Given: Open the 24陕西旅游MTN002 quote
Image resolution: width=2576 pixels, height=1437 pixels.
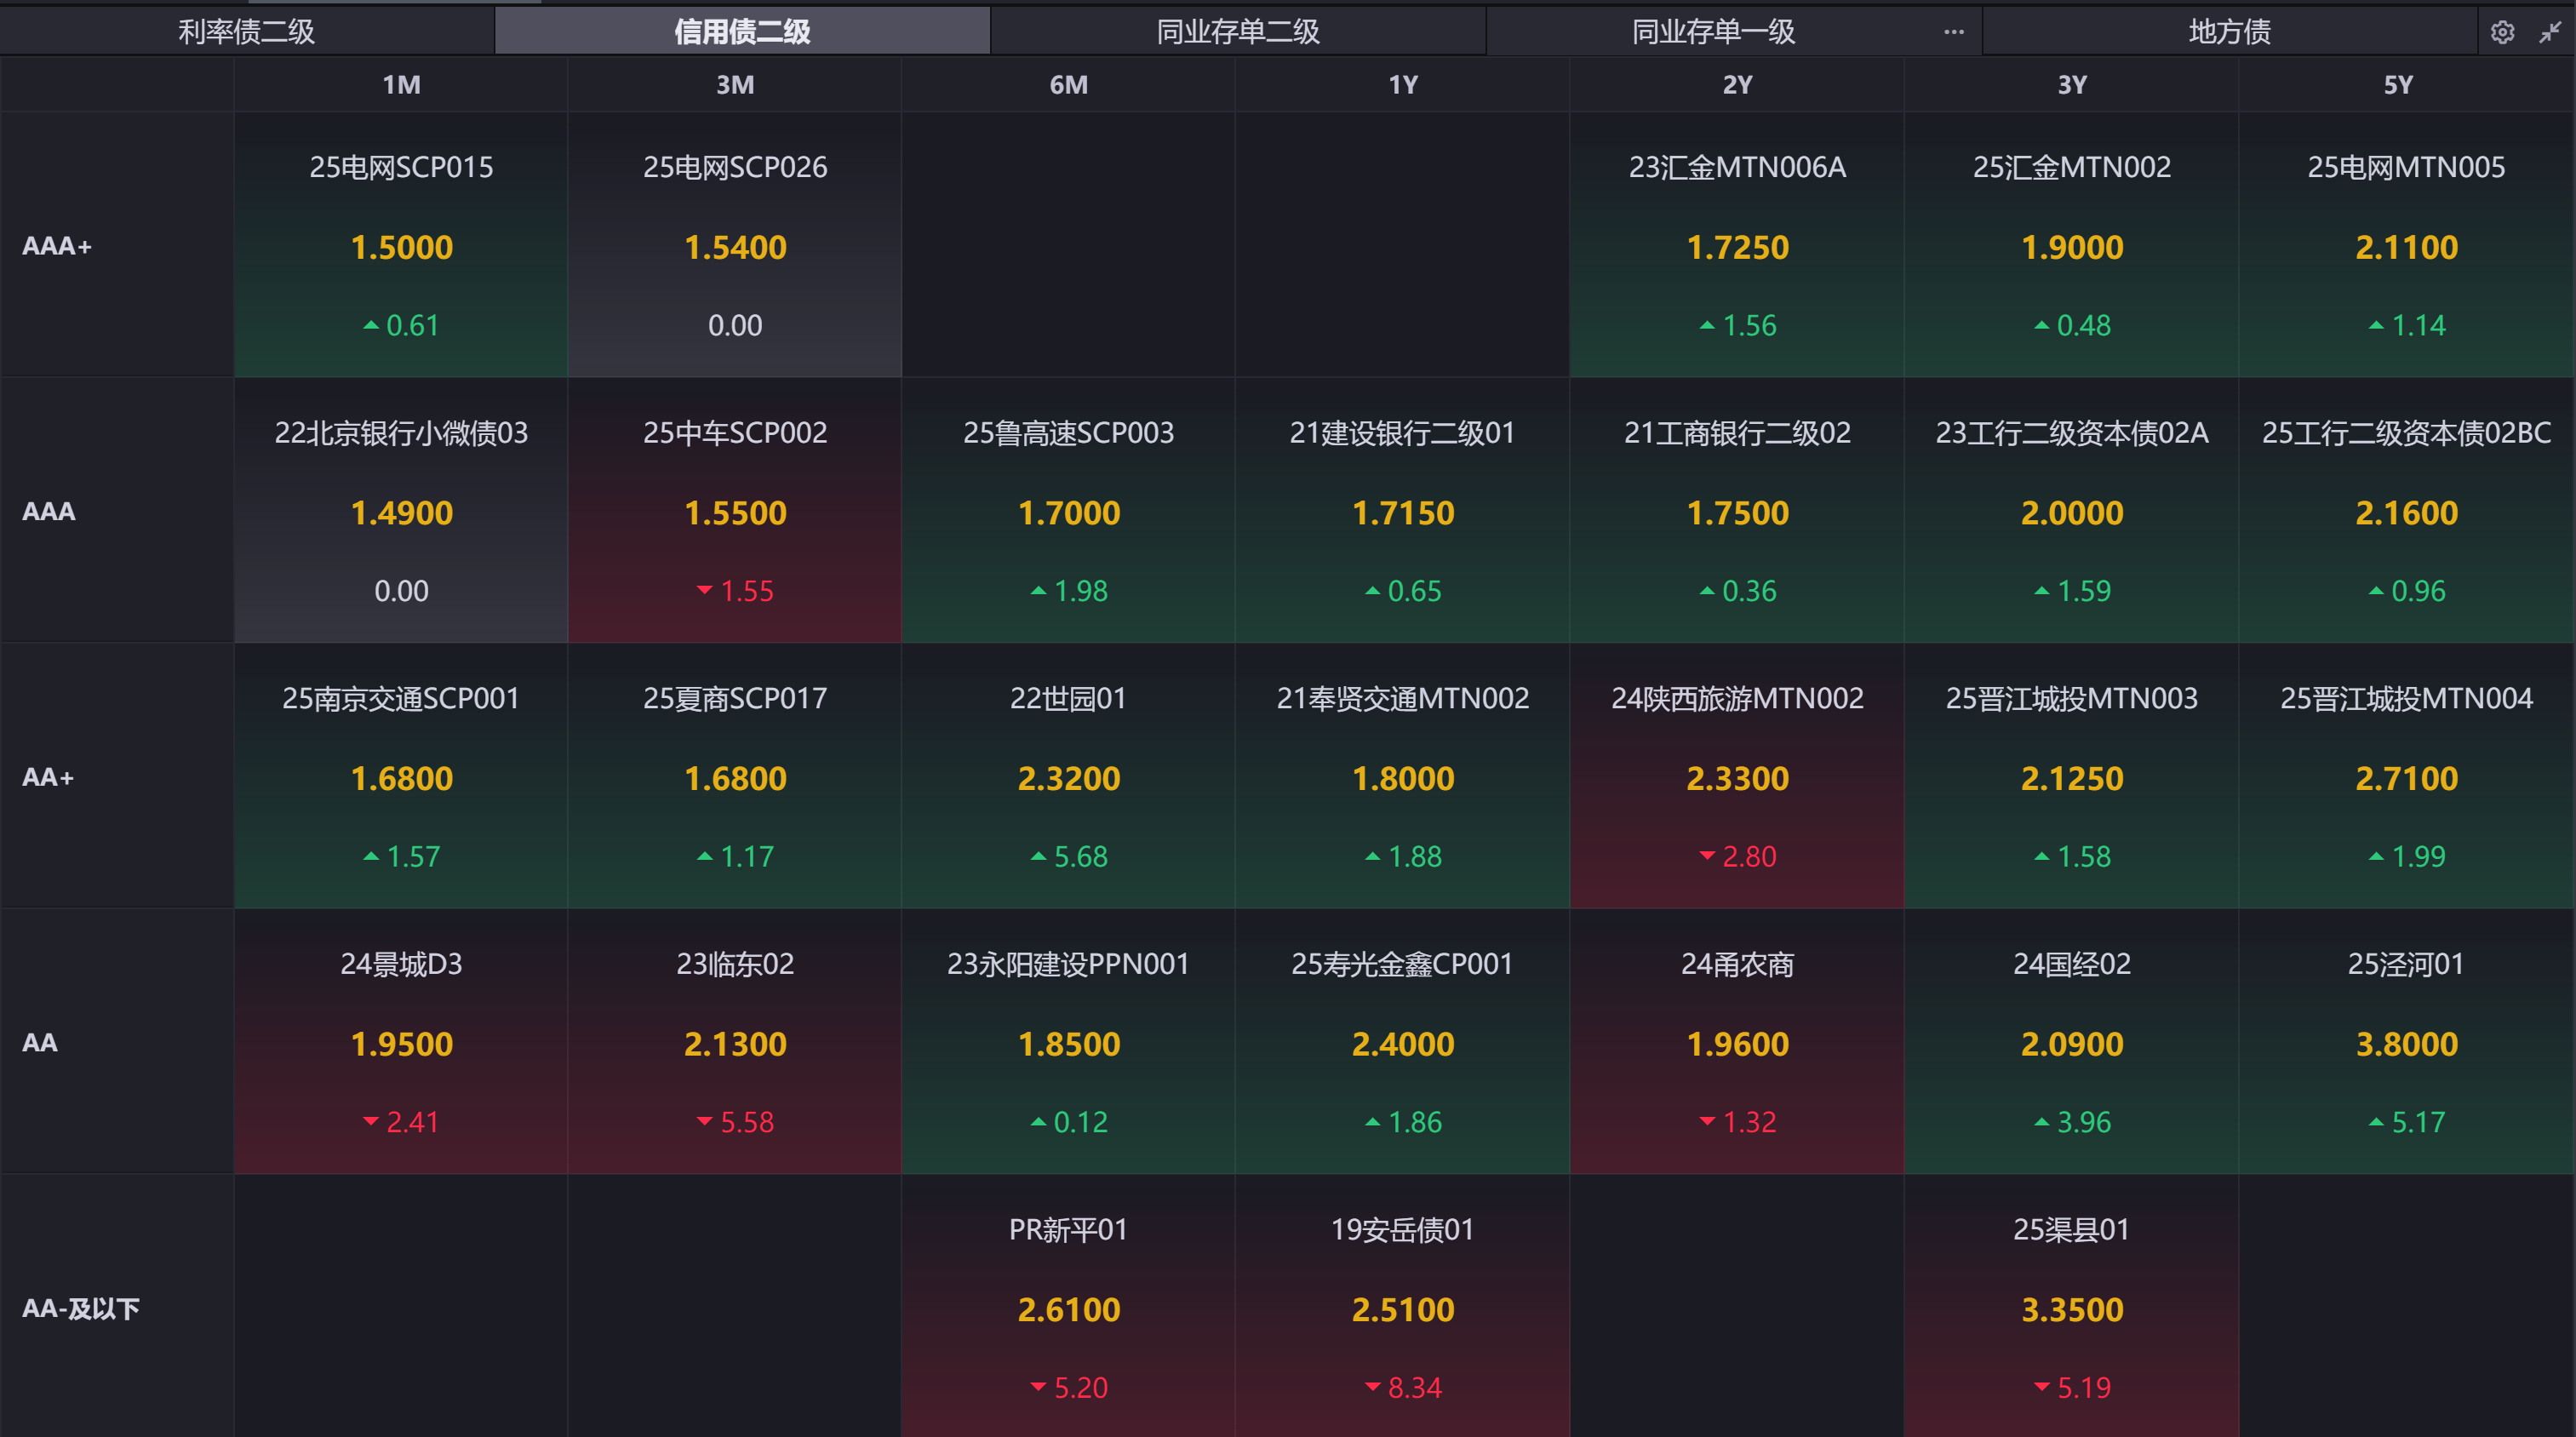Looking at the screenshot, I should pos(1737,776).
